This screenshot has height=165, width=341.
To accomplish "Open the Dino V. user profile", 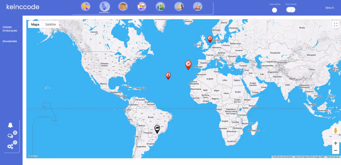I will (330, 8).
